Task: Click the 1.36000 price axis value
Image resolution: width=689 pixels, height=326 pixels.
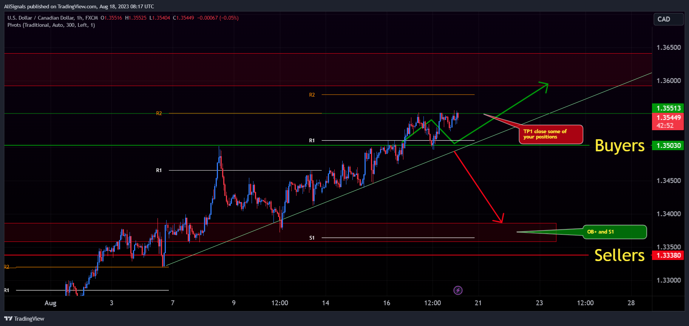Action: pos(669,81)
